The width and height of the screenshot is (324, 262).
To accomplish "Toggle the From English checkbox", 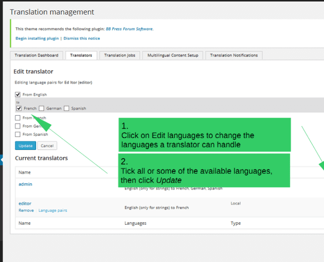I will (x=17, y=94).
